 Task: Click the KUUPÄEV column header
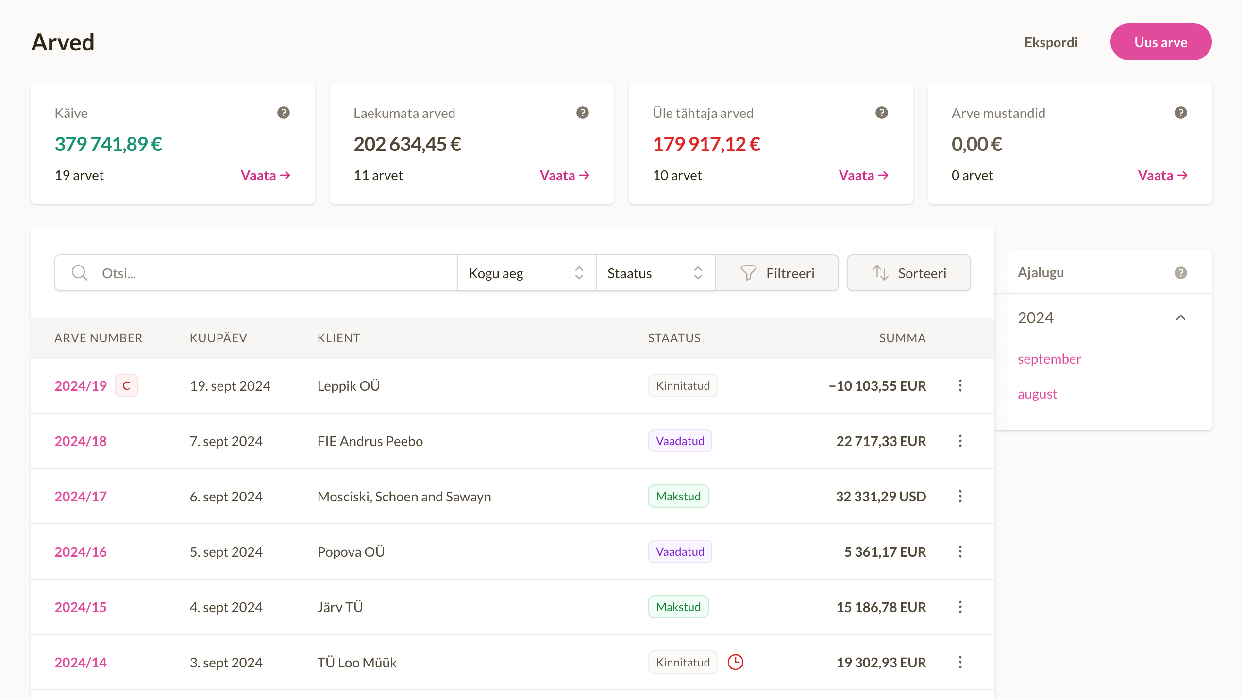(x=218, y=338)
